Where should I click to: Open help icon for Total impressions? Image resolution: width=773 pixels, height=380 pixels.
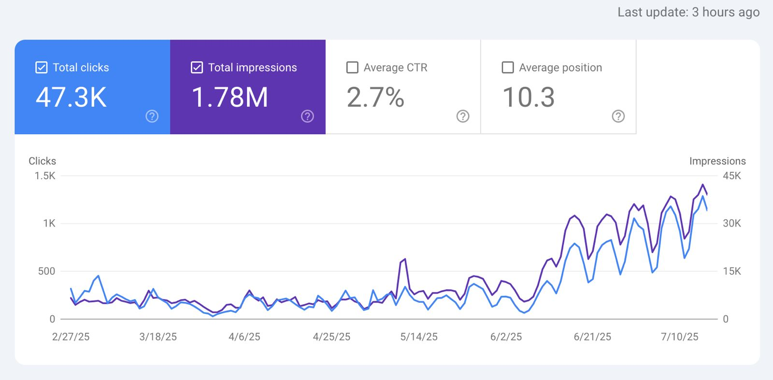point(307,116)
